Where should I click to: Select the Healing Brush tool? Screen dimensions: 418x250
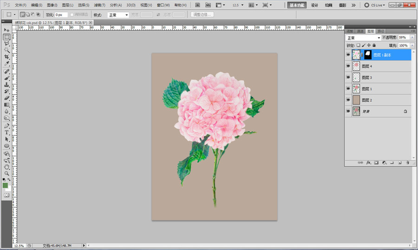tap(7, 71)
